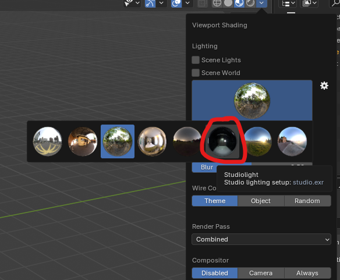Screen dimensions: 340x280
Task: Open studio light preferences gear
Action: click(324, 86)
